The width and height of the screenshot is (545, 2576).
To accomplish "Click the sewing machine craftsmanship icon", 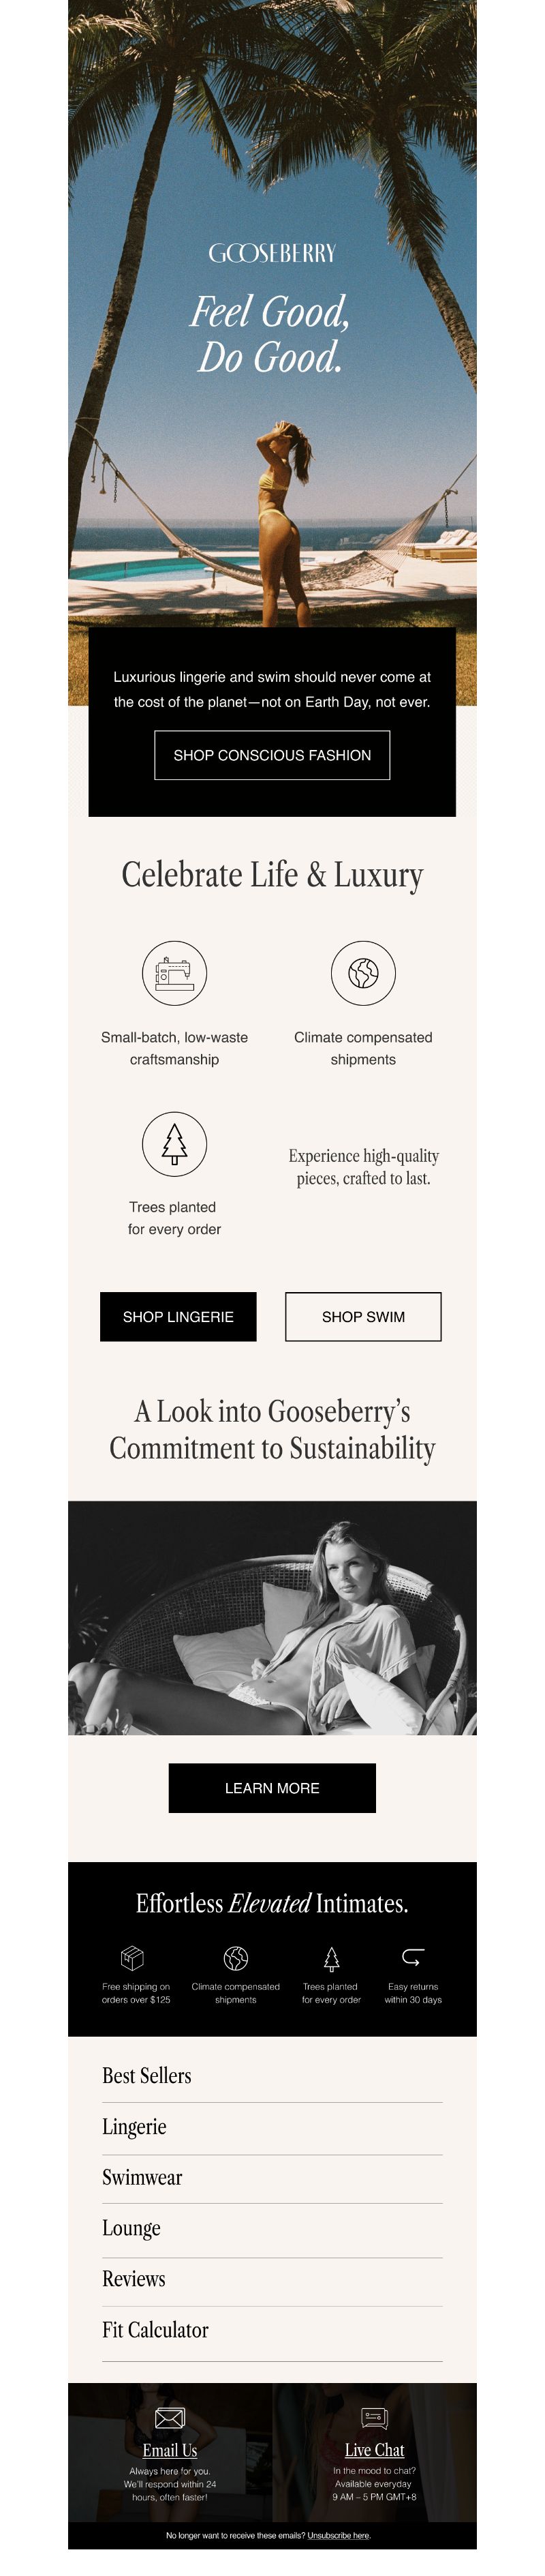I will [x=174, y=972].
